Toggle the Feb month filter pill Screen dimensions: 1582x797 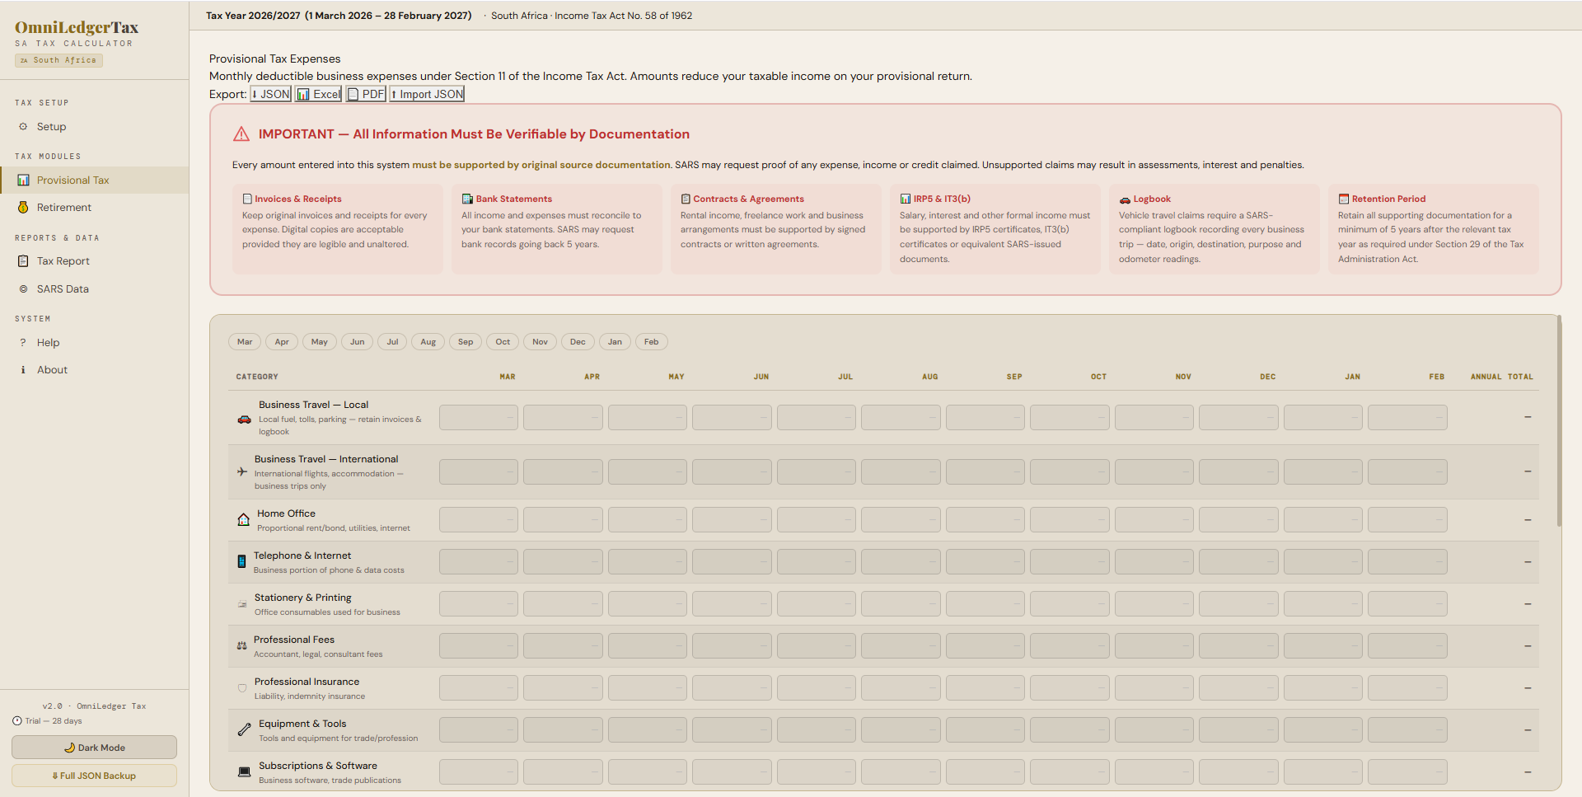tap(651, 342)
